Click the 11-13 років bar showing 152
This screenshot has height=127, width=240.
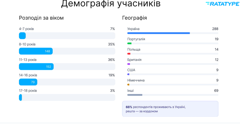point(36,67)
